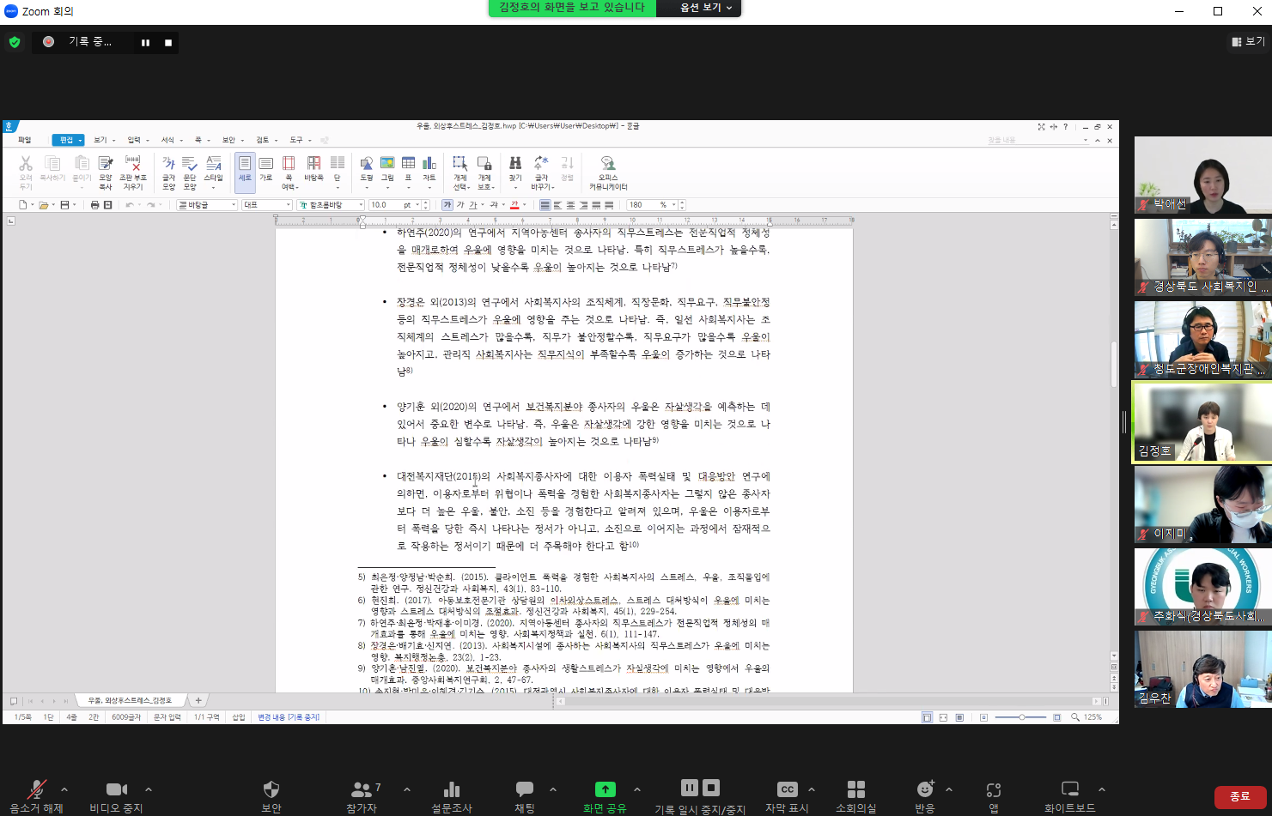This screenshot has width=1272, height=816.
Task: Click the undo arrow in Hangul toolbar
Action: coord(130,205)
